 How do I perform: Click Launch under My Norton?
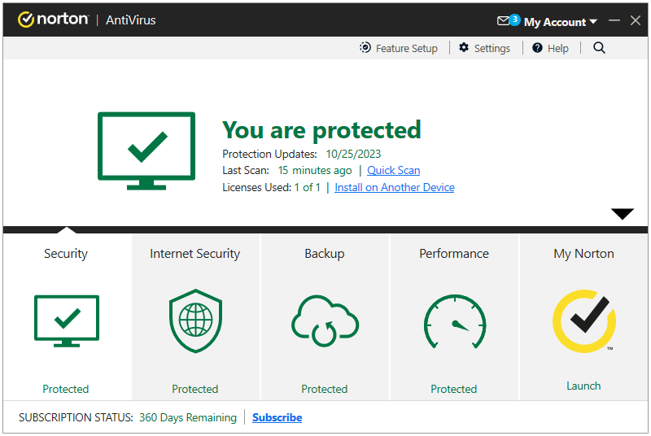pyautogui.click(x=583, y=386)
